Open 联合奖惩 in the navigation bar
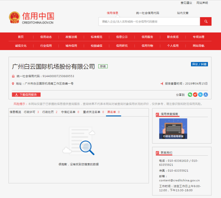Image resolution: width=221 pixels, height=198 pixels. pyautogui.click(x=173, y=37)
